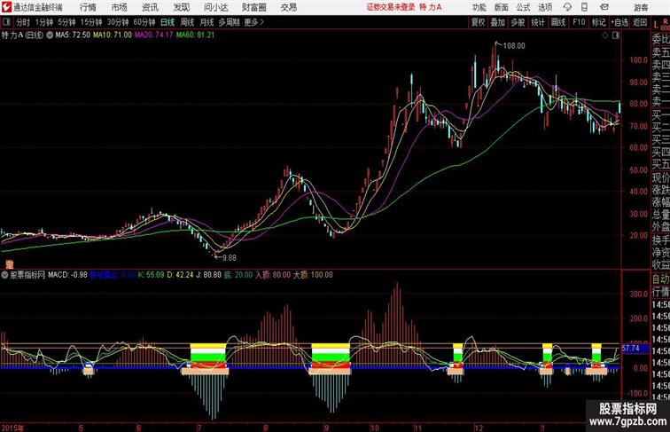Switch to 5分钟 chart period
670x432 pixels.
click(66, 22)
